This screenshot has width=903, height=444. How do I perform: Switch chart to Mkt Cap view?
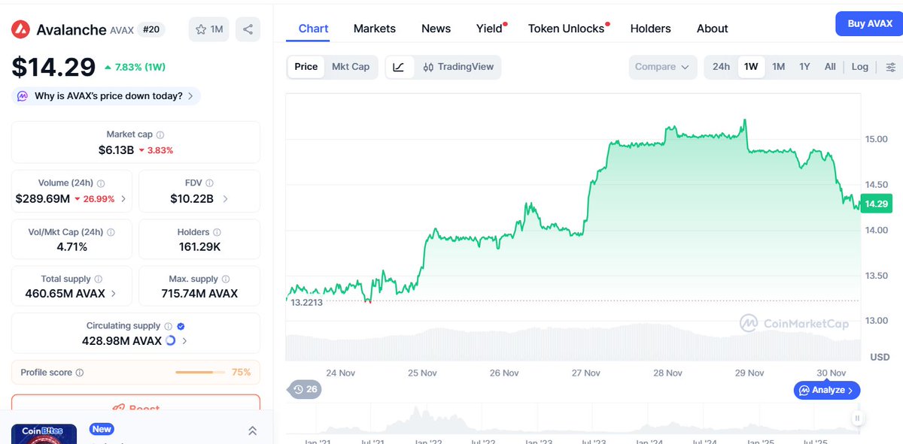pyautogui.click(x=351, y=67)
